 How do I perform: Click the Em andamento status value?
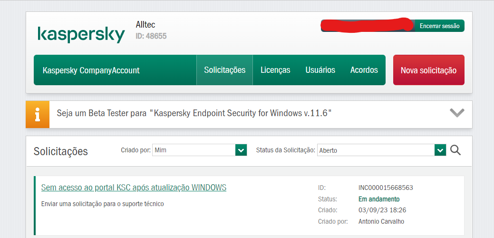(x=379, y=199)
